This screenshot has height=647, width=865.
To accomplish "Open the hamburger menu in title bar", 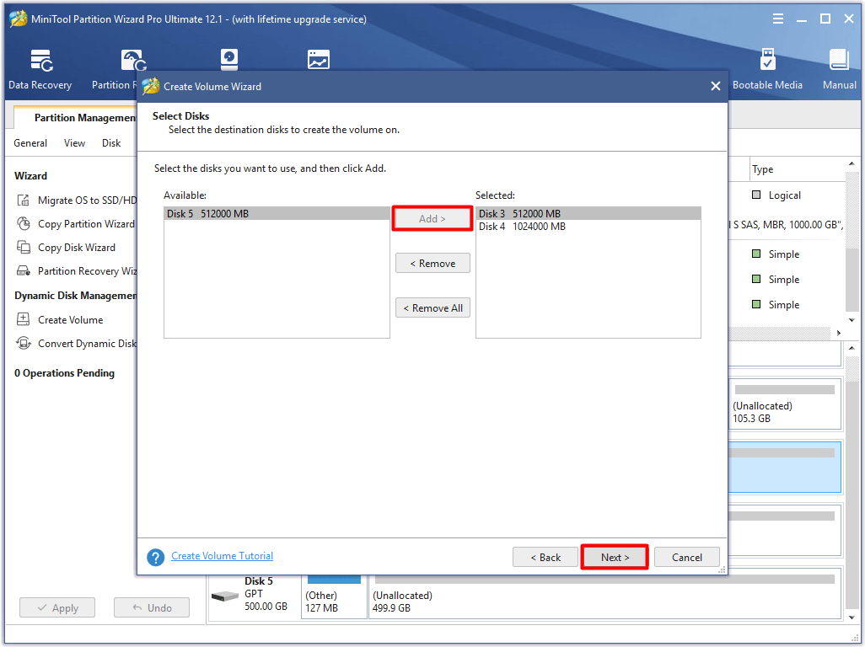I will [778, 19].
